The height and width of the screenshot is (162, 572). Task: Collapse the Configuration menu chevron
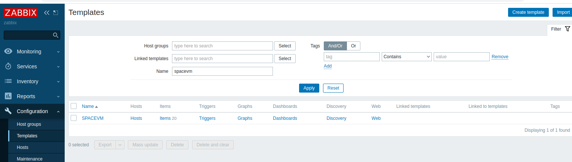click(58, 111)
